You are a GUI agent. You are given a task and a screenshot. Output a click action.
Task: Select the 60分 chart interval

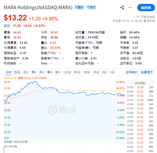tap(77, 72)
